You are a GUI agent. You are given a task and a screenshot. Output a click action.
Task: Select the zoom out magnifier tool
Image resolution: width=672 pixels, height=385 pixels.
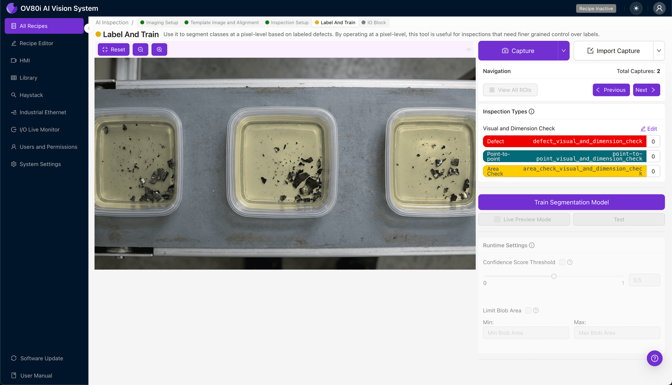click(x=140, y=49)
